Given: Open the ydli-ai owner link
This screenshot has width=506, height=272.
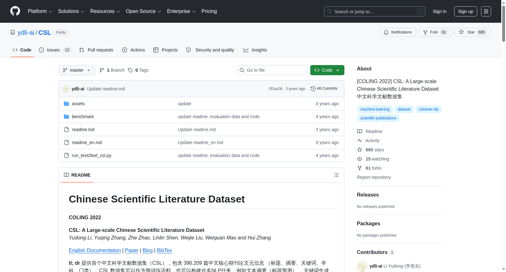Looking at the screenshot, I should [26, 33].
